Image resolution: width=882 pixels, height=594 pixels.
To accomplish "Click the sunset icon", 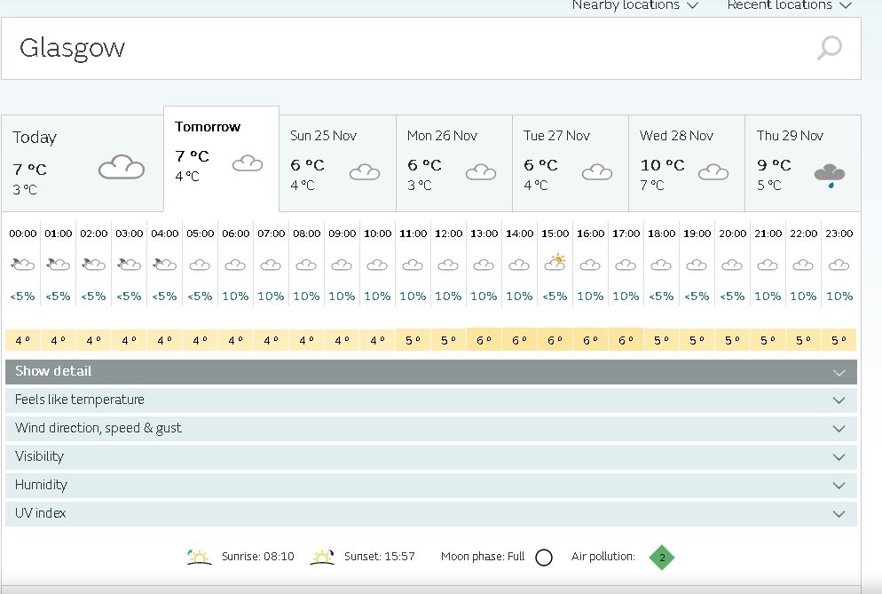I will (x=322, y=558).
